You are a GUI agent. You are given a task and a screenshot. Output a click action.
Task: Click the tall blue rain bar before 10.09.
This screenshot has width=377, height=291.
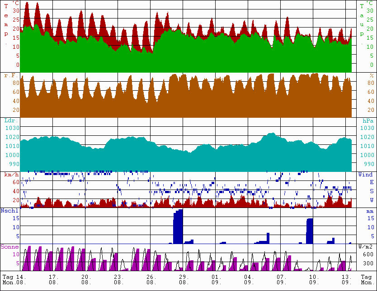[x=310, y=231]
